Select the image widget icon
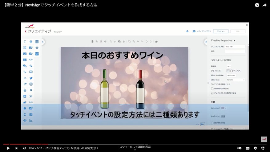The image size is (270, 152). [x=25, y=54]
